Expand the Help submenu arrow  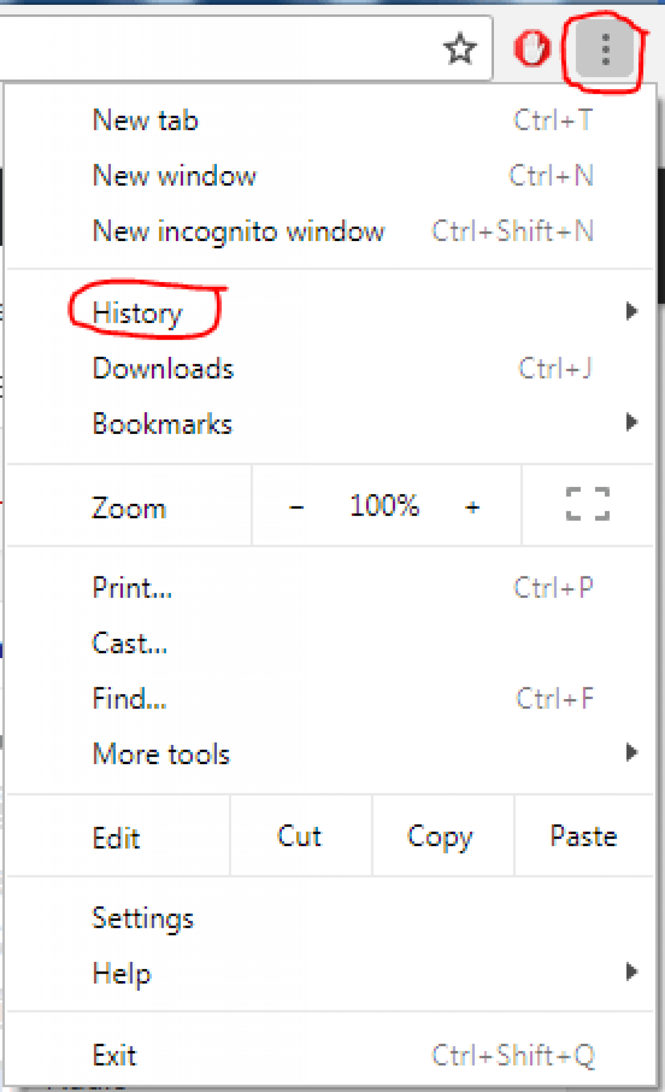(631, 972)
